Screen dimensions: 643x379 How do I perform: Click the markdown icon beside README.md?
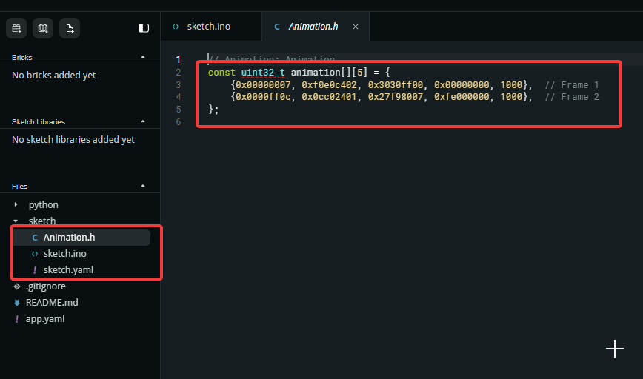(x=17, y=303)
